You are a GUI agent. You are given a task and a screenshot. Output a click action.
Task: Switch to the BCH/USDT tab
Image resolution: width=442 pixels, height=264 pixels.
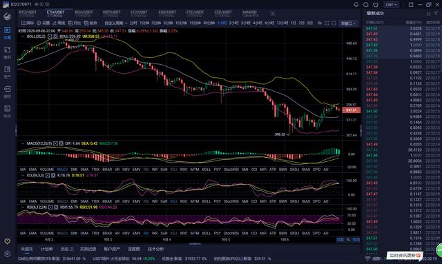click(84, 14)
